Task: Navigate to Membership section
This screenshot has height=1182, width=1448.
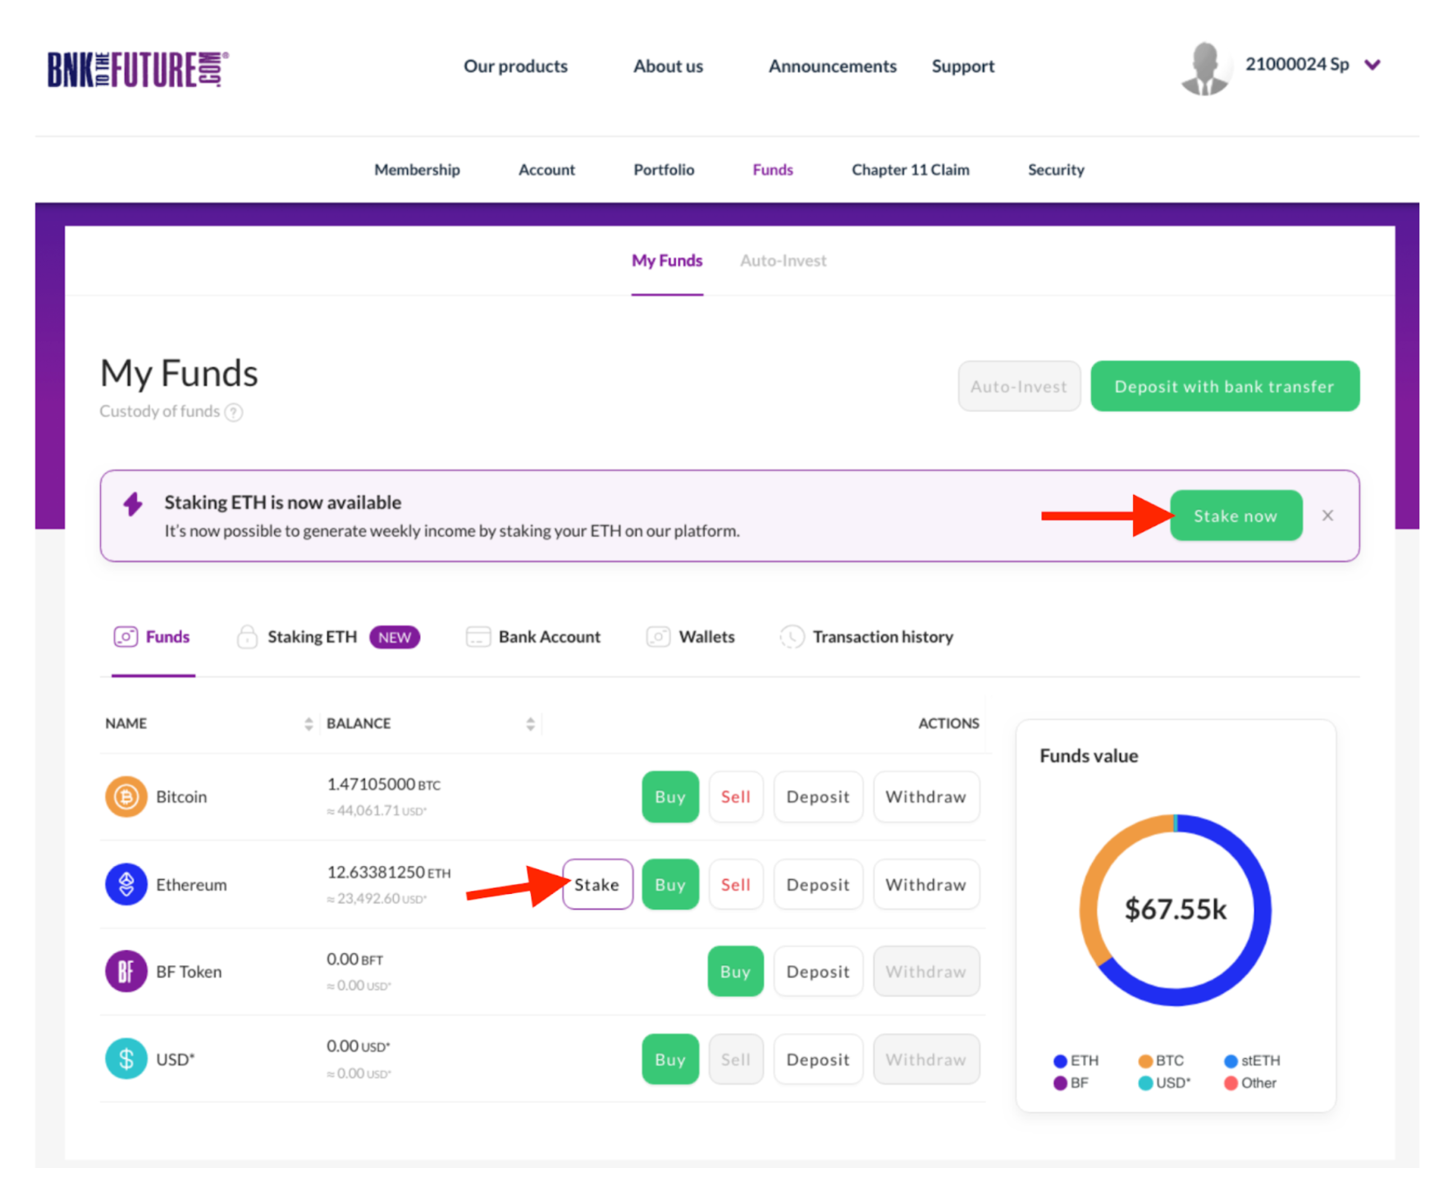Action: (417, 170)
